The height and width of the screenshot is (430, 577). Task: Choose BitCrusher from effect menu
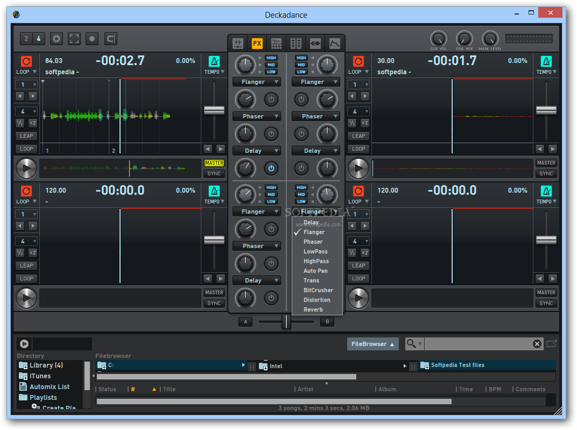(x=318, y=290)
